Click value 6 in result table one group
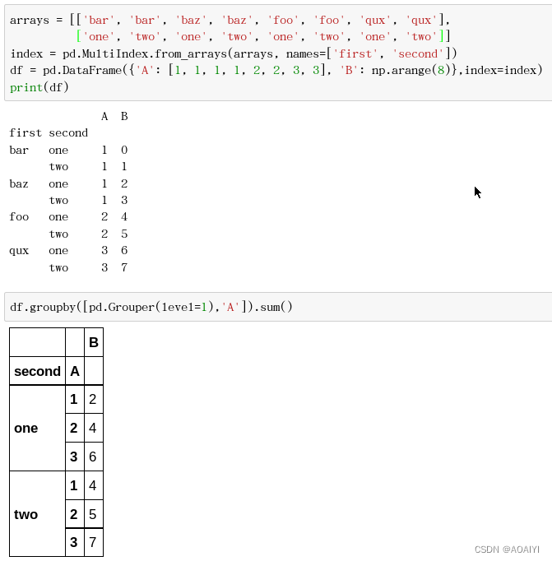The image size is (552, 561). click(93, 457)
